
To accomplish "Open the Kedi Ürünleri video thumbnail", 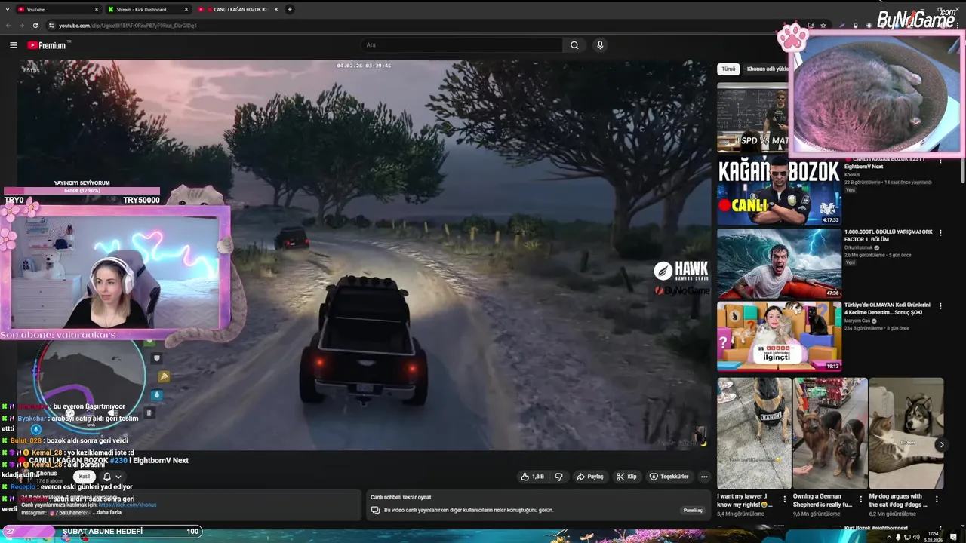I will pyautogui.click(x=779, y=336).
